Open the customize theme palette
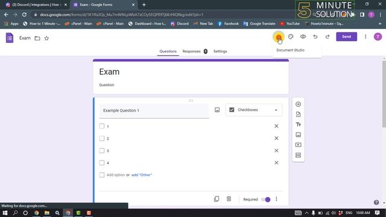Viewport: 386px width, 217px height. [291, 37]
